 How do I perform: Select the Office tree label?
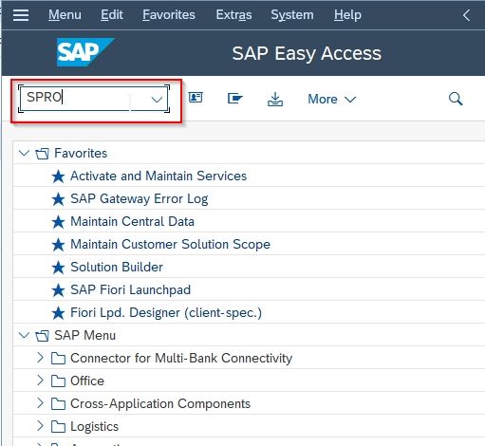87,381
